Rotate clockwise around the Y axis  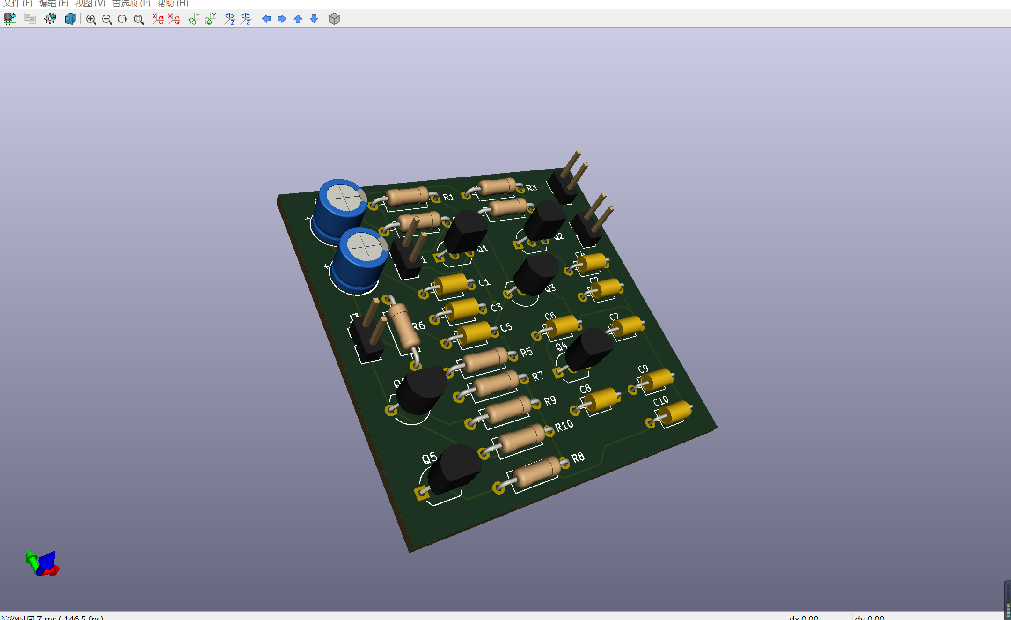coord(194,19)
